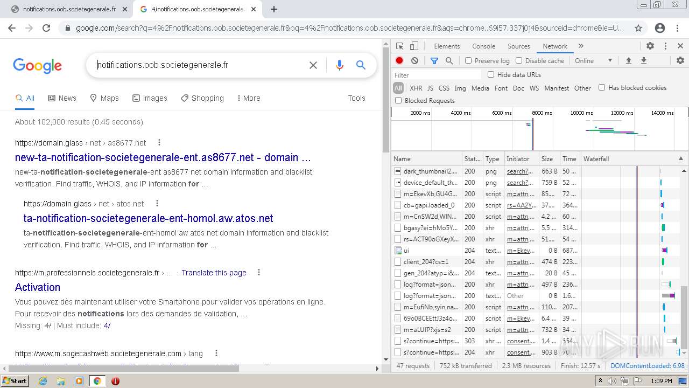Viewport: 689px width, 388px height.
Task: Switch to the Elements panel
Action: [447, 46]
